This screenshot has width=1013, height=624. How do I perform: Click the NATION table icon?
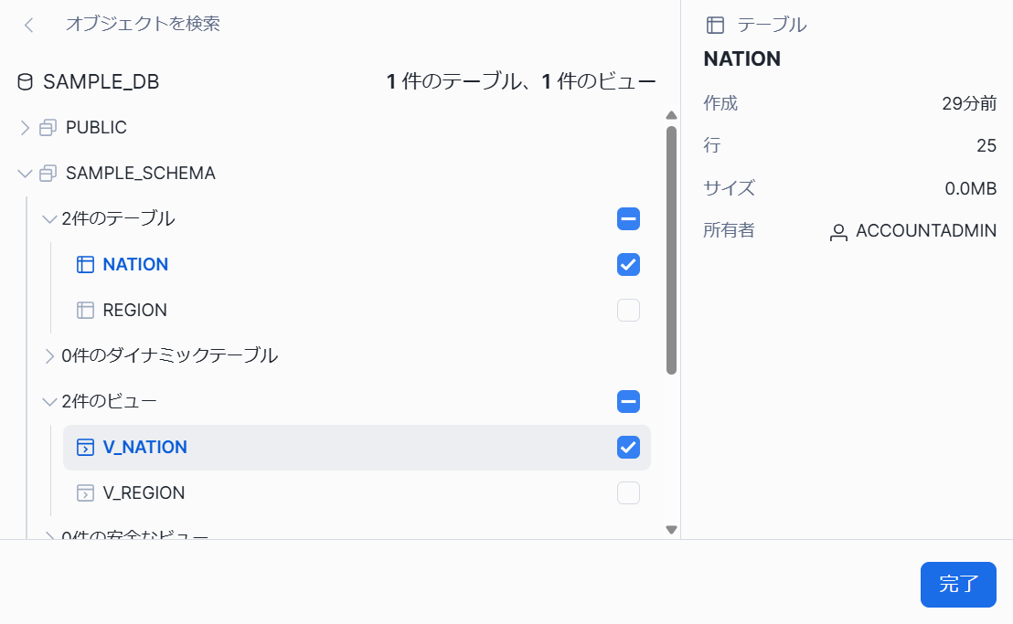tap(84, 264)
